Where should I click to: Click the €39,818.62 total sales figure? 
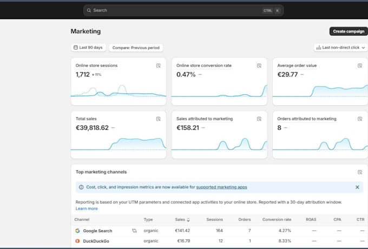tap(92, 127)
